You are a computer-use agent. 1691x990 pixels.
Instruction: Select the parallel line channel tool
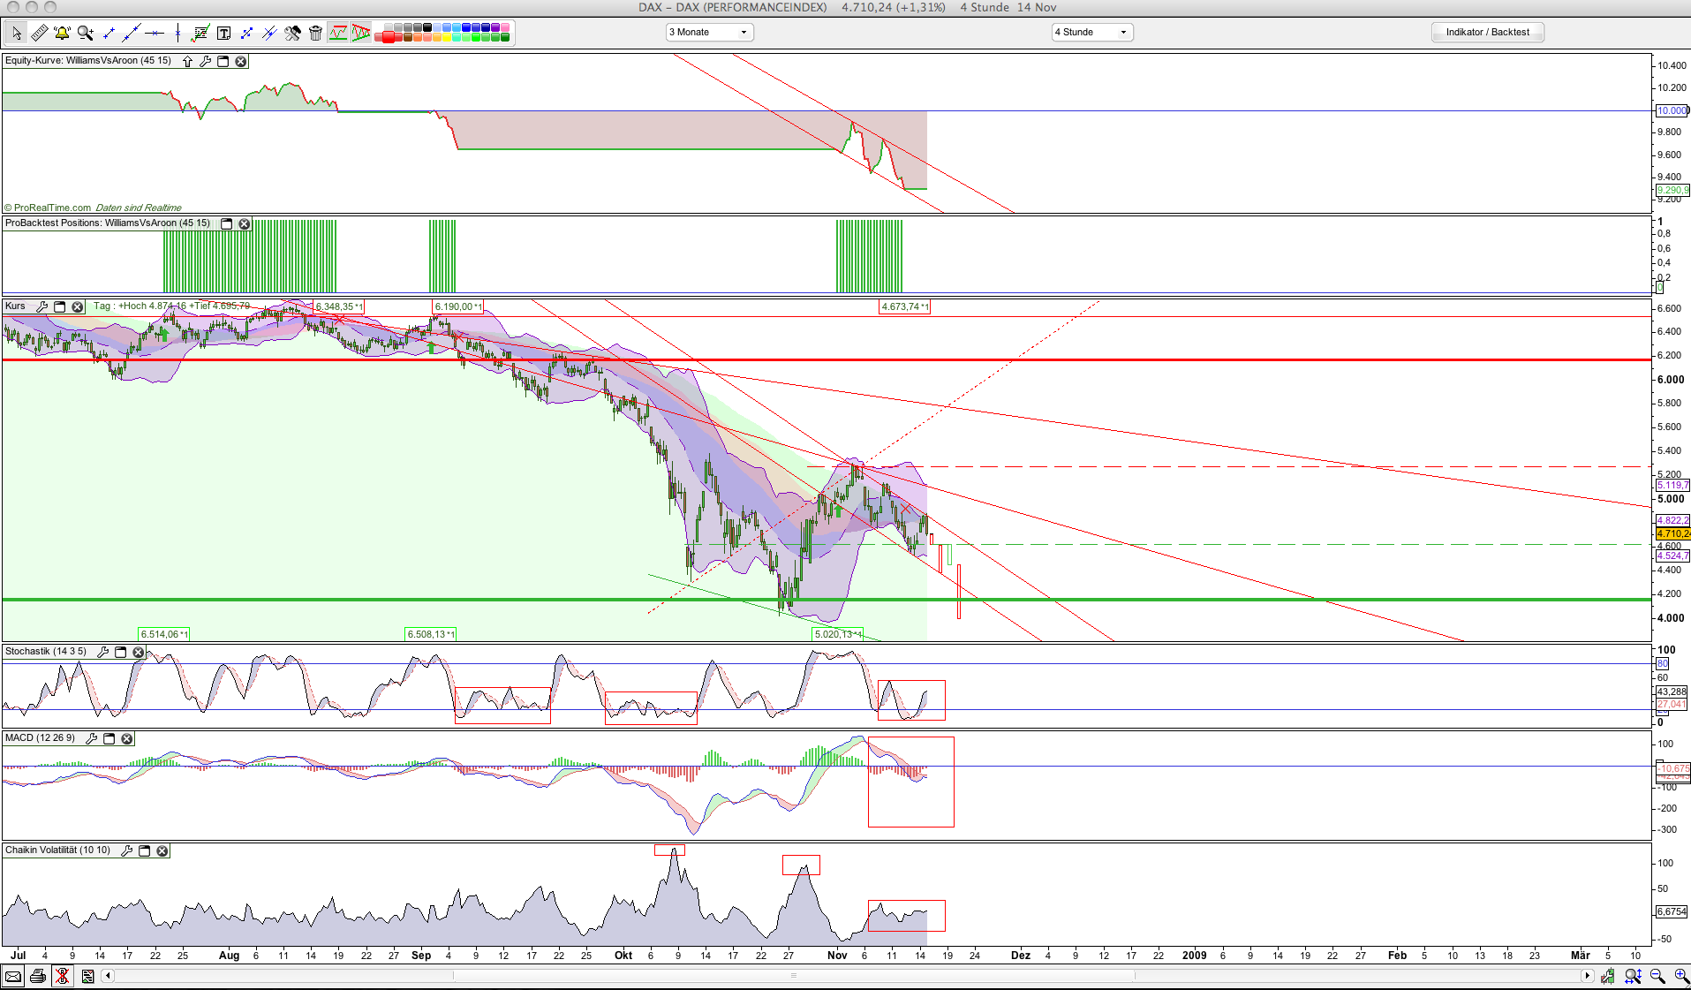pyautogui.click(x=269, y=34)
